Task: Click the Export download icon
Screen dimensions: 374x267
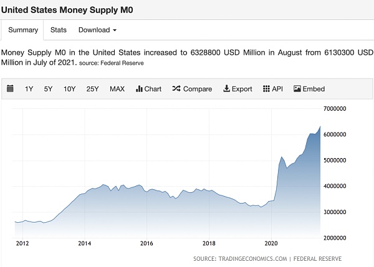Action: [x=226, y=89]
